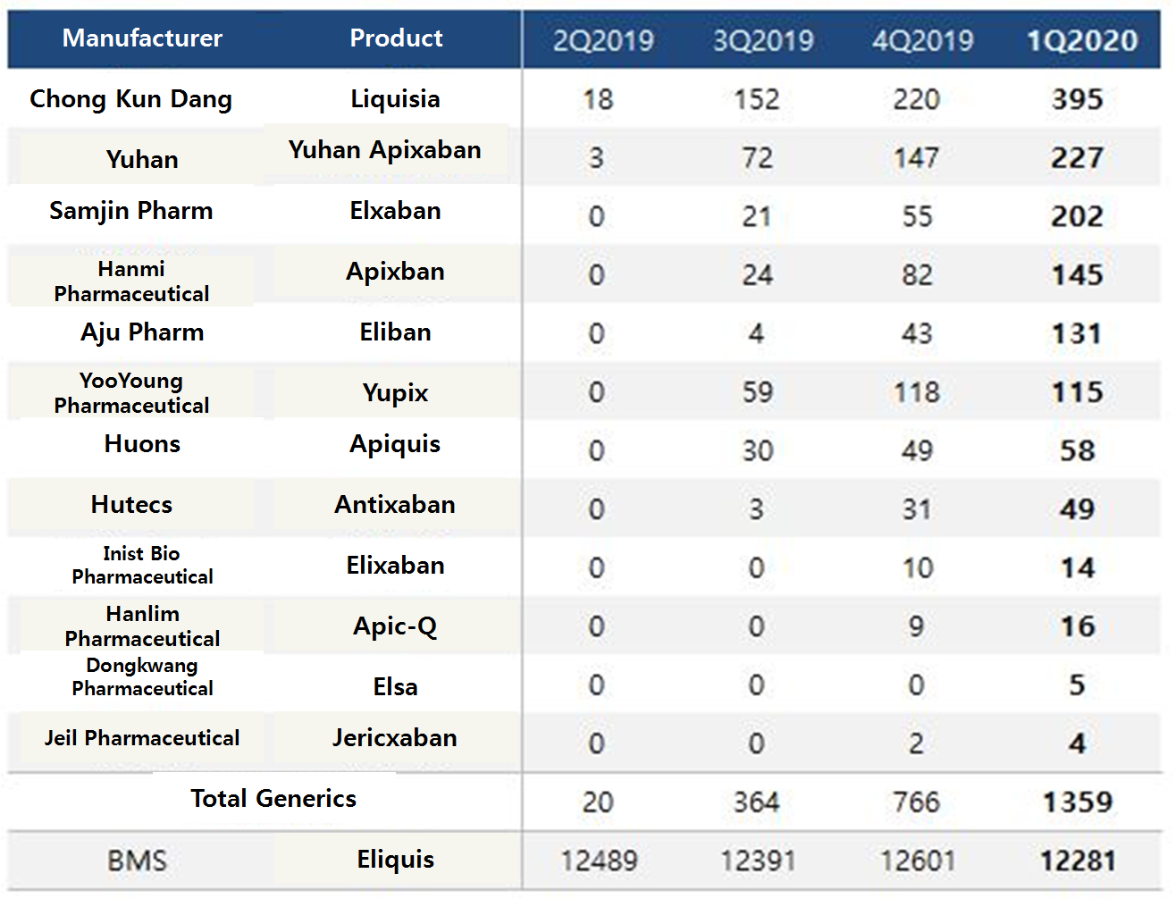Click the Total Generics row label
Viewport: 1176px width, 907px height.
[273, 799]
